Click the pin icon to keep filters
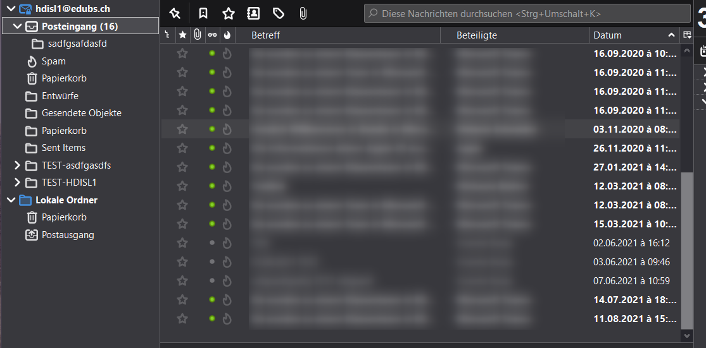The image size is (706, 348). (x=175, y=13)
